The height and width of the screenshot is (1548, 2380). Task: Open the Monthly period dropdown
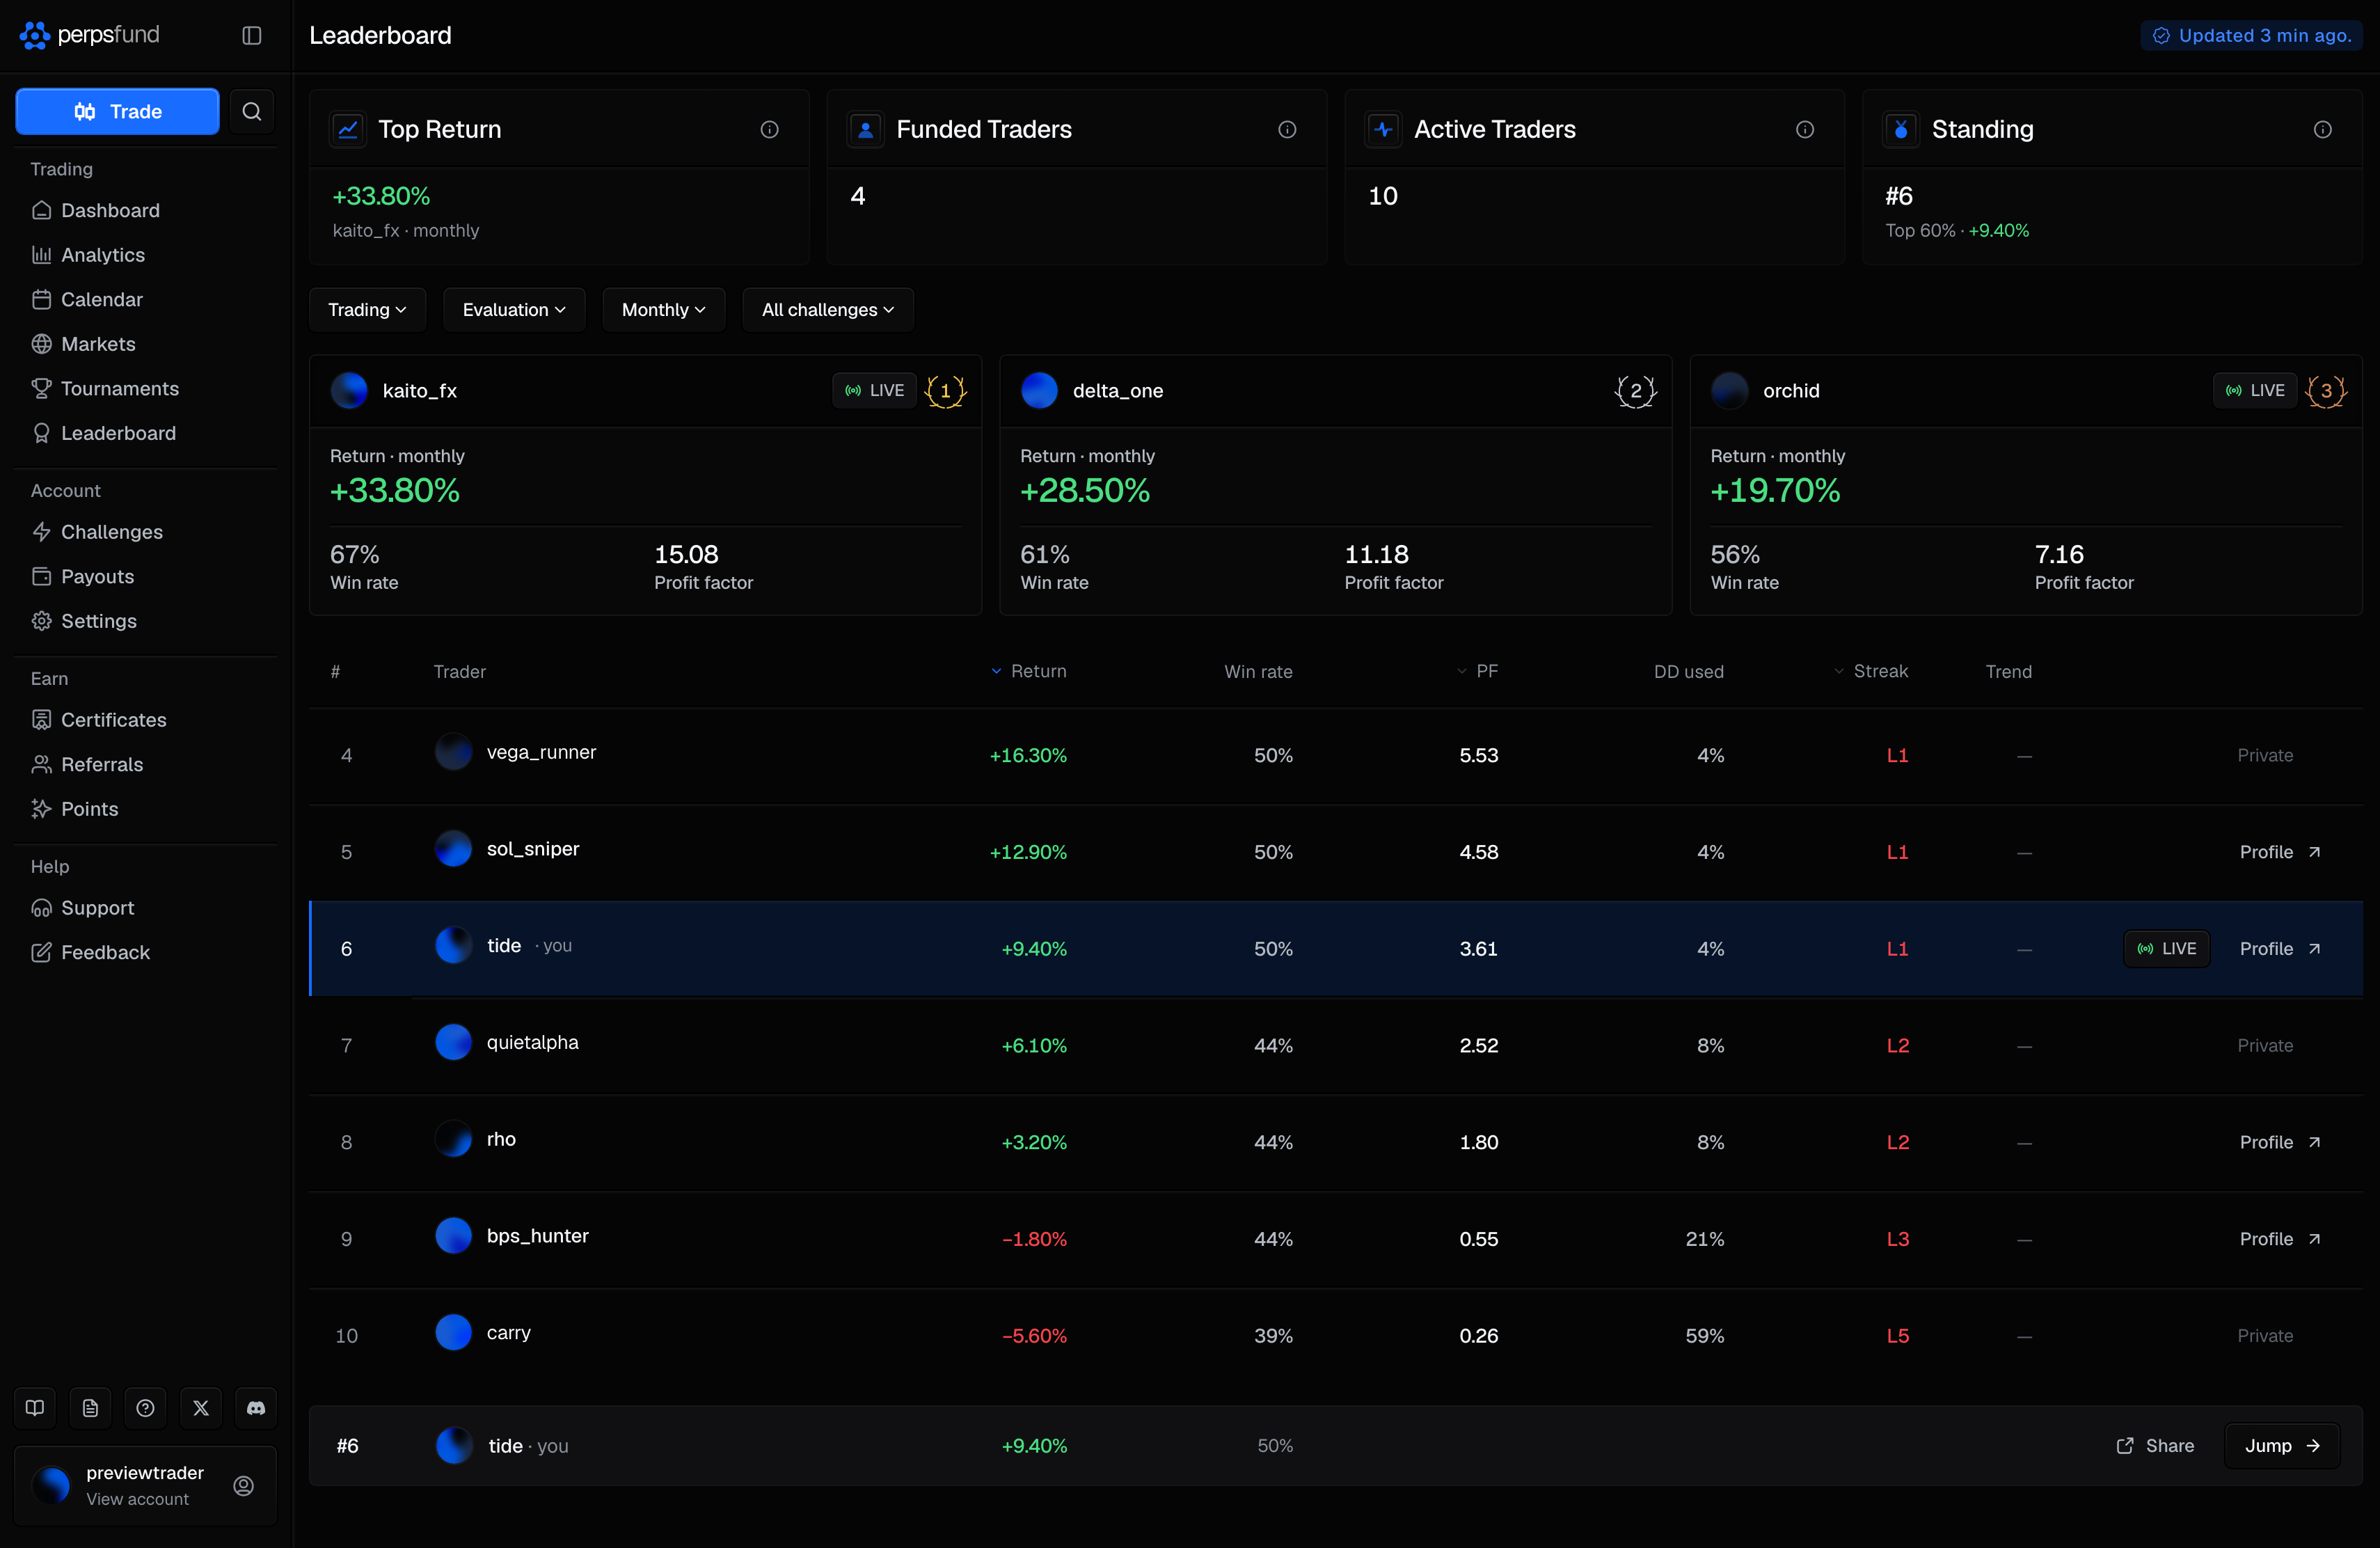[663, 310]
